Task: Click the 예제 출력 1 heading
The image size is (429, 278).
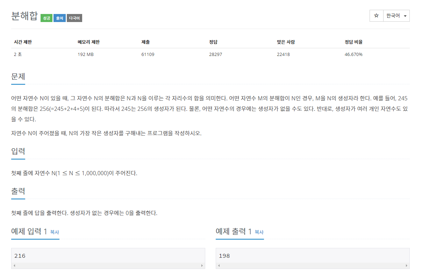Action: click(x=234, y=231)
